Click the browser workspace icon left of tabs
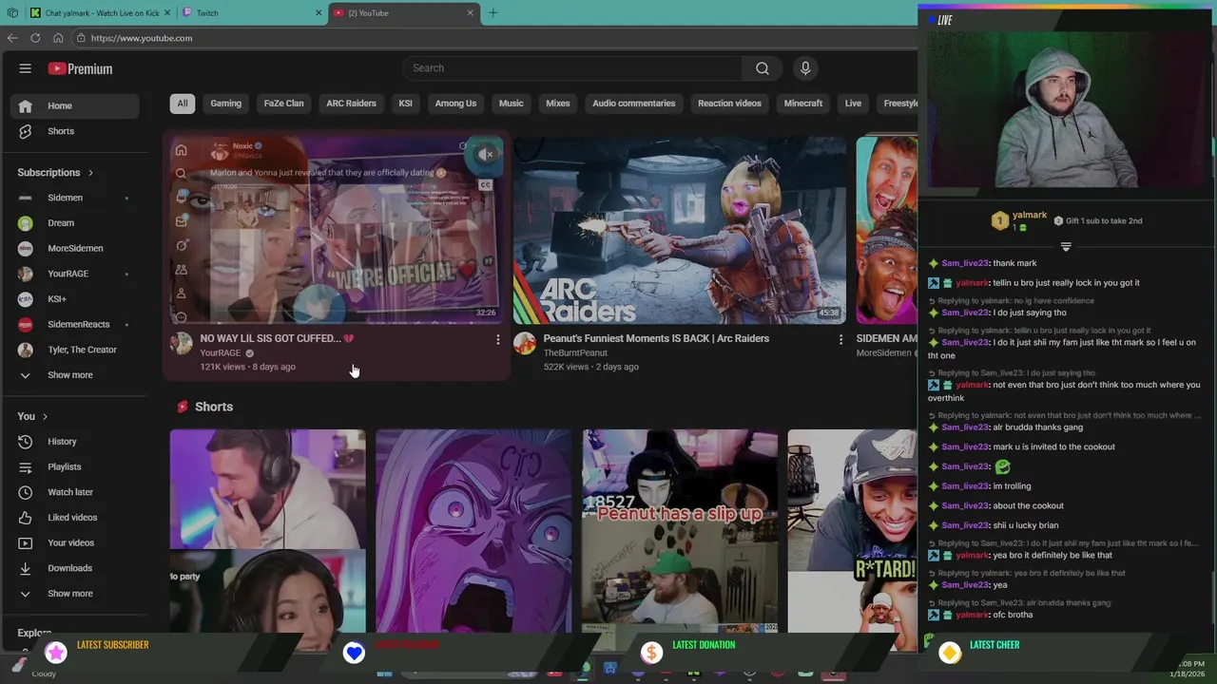This screenshot has width=1217, height=684. click(12, 13)
